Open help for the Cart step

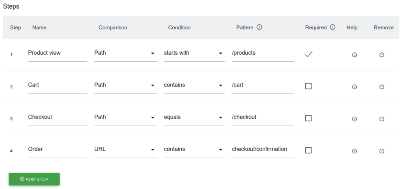[x=354, y=87]
